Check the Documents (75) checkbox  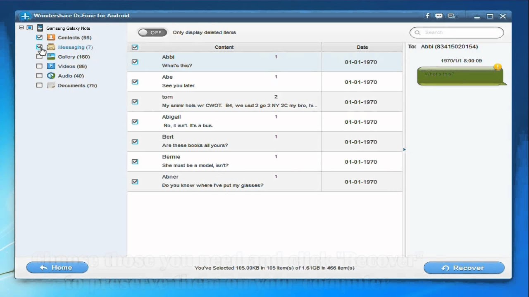[x=39, y=85]
